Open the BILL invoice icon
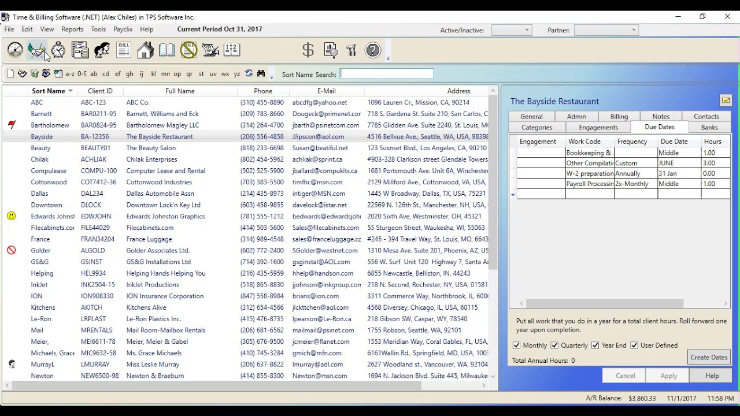 click(x=124, y=50)
